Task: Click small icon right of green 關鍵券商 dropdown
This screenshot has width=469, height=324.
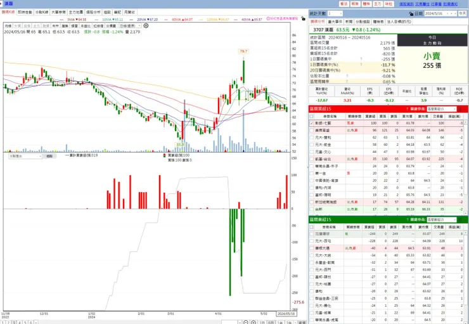Action: [x=460, y=219]
